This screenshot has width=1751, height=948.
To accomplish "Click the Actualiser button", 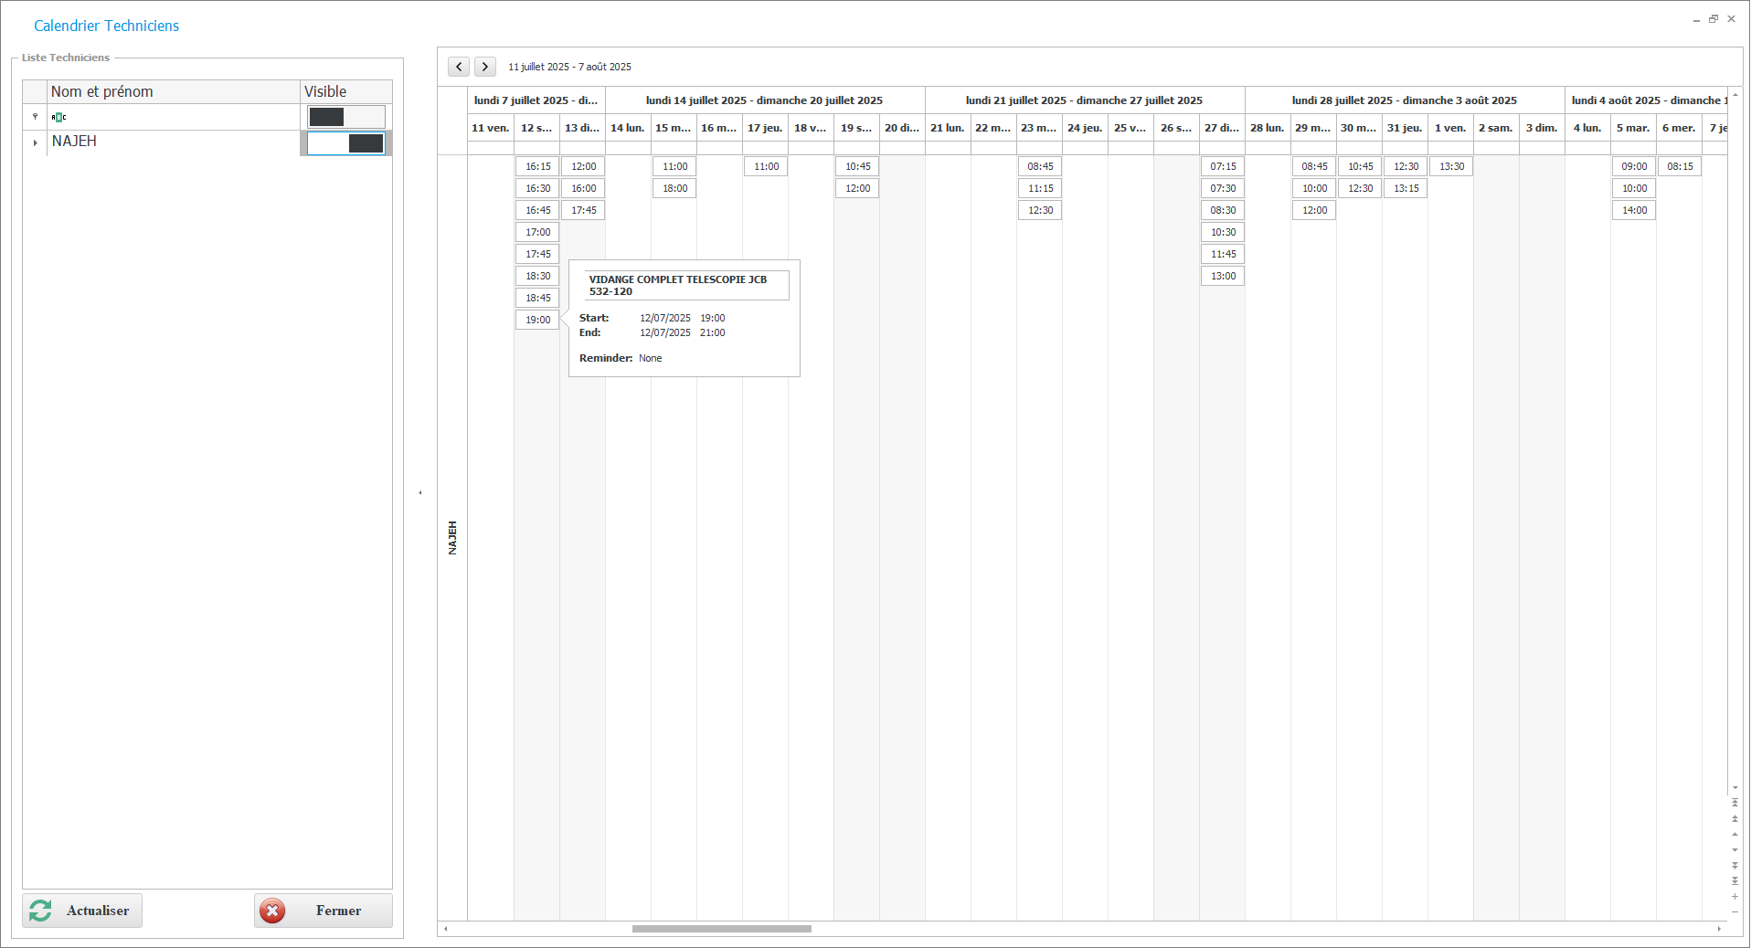I will (x=82, y=911).
